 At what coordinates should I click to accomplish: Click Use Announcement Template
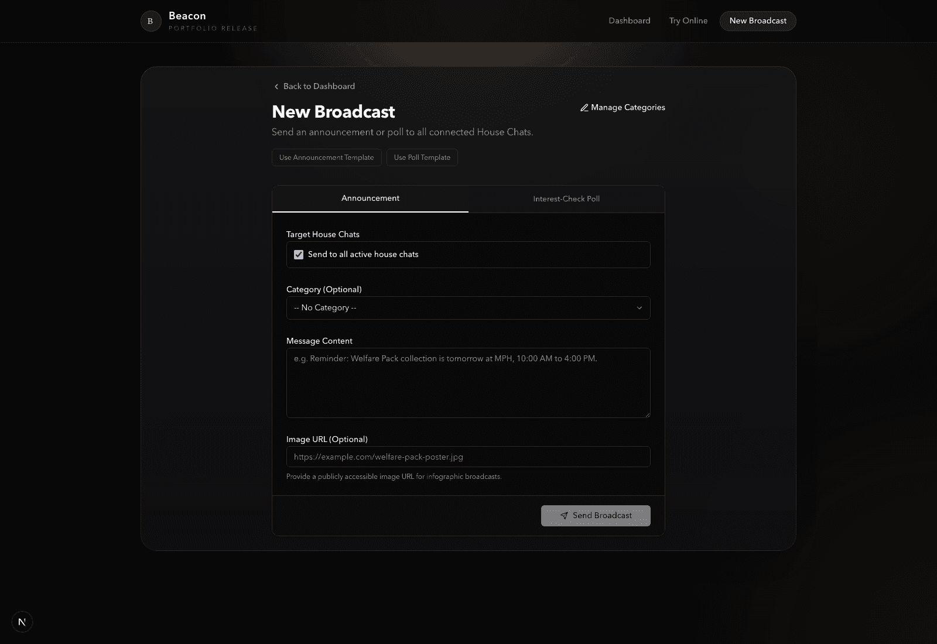326,157
